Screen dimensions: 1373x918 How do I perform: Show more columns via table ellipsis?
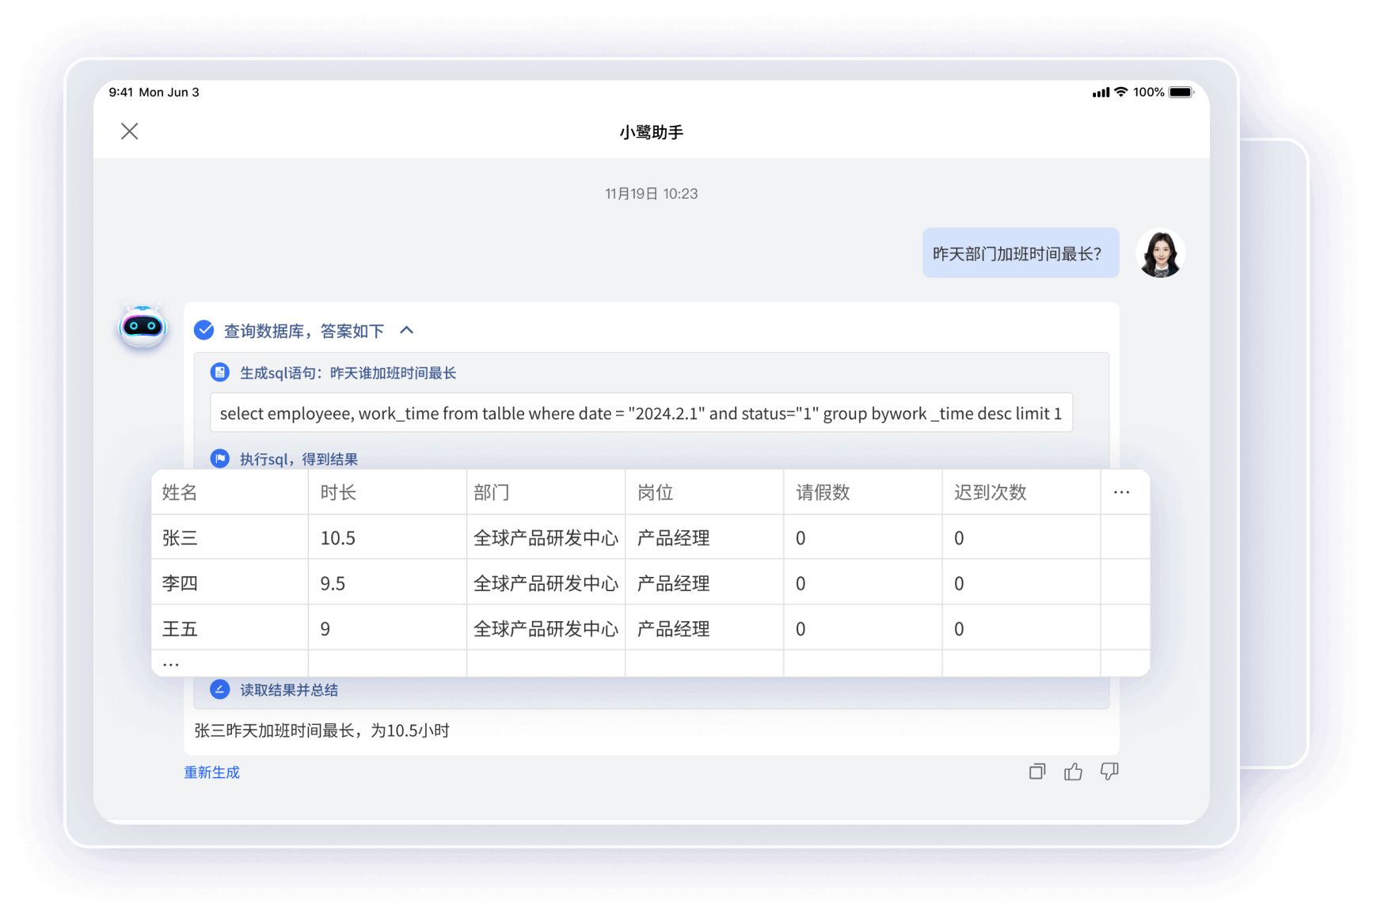tap(1121, 492)
